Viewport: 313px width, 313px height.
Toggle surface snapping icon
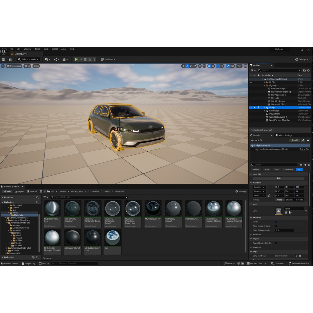(x=204, y=66)
